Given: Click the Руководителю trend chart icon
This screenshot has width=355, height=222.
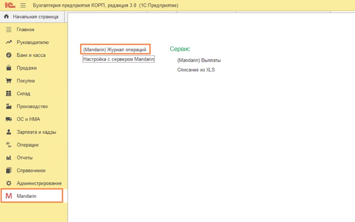Looking at the screenshot, I should [x=9, y=42].
